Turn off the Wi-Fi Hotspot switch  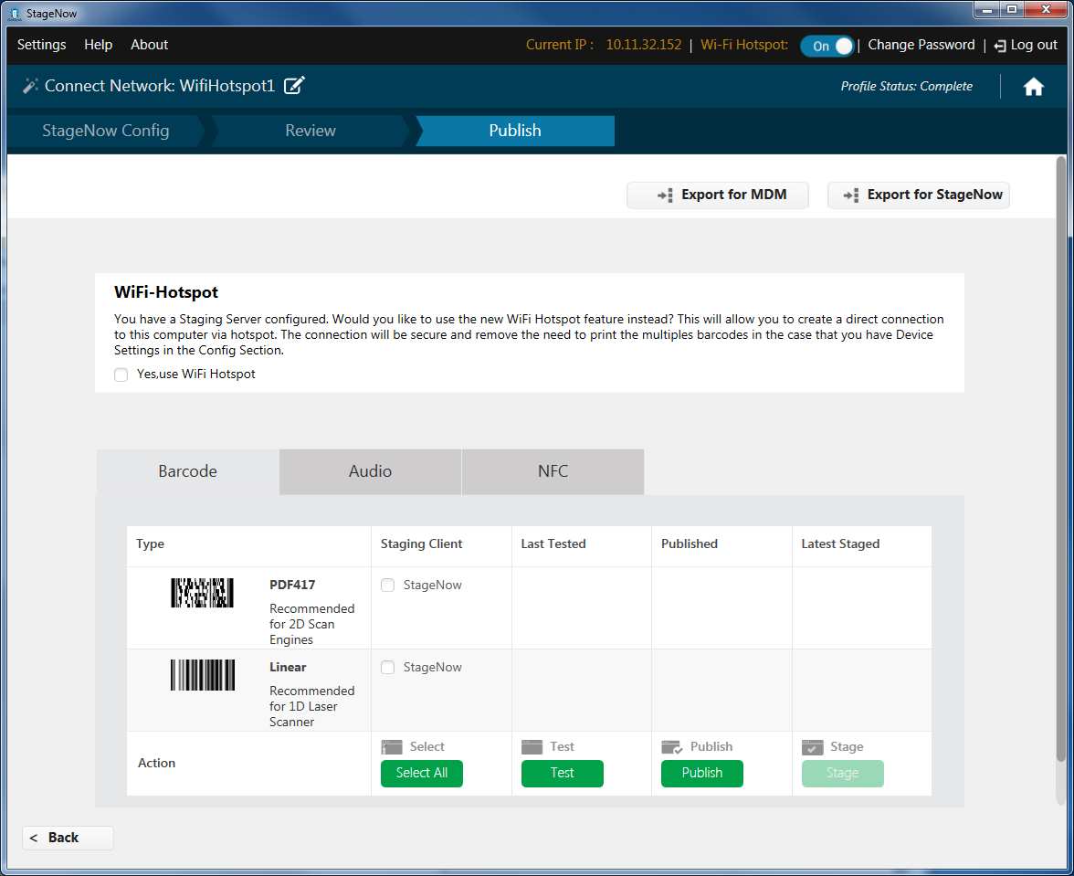click(827, 46)
